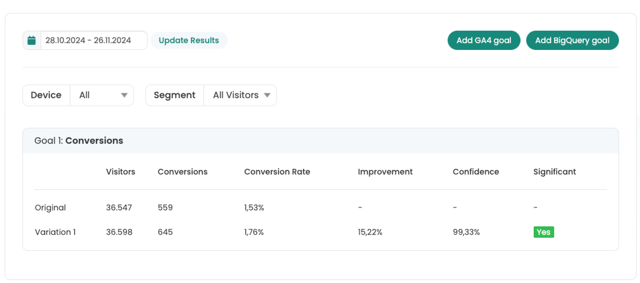
Task: Click the 99,33% confidence value
Action: click(466, 232)
